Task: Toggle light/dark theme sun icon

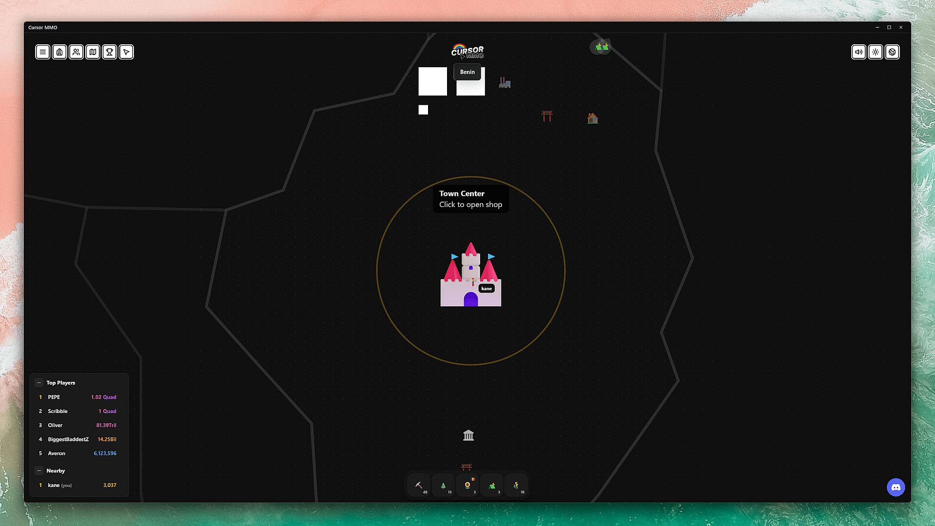Action: pyautogui.click(x=876, y=52)
